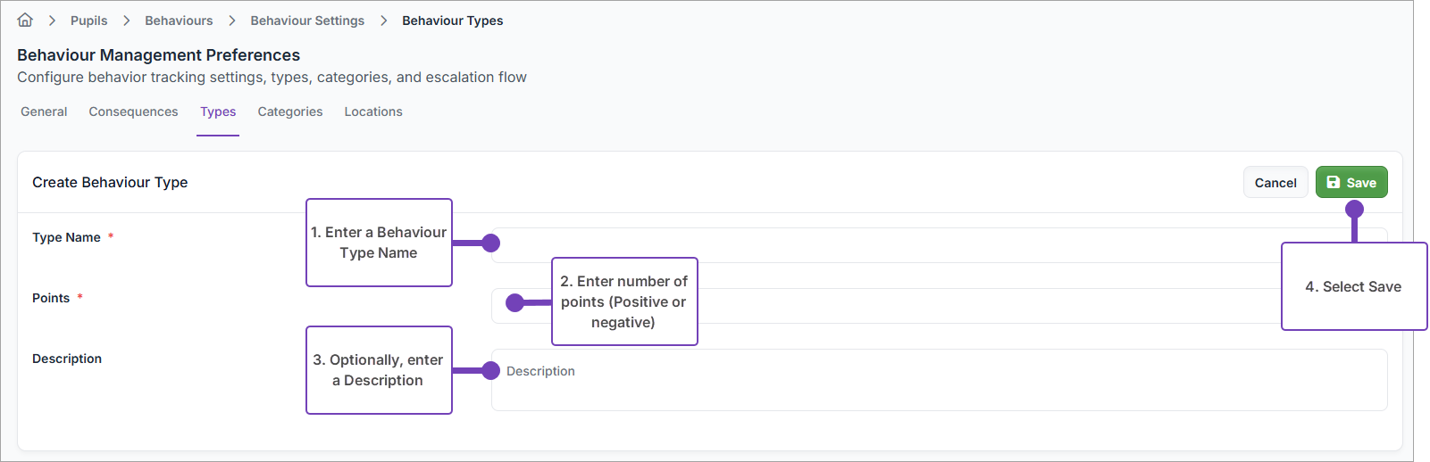Click the 'Enter a Behaviour Type Name' callout
This screenshot has width=1430, height=462.
pos(379,243)
